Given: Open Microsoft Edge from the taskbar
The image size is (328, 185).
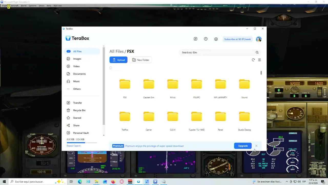Looking at the screenshot, I should click(80, 182).
